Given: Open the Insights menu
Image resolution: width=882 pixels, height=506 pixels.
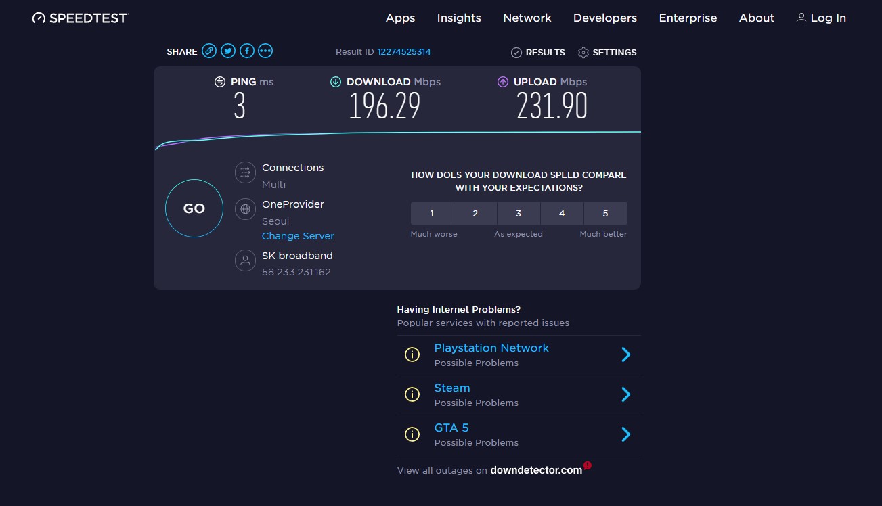Looking at the screenshot, I should (x=459, y=18).
